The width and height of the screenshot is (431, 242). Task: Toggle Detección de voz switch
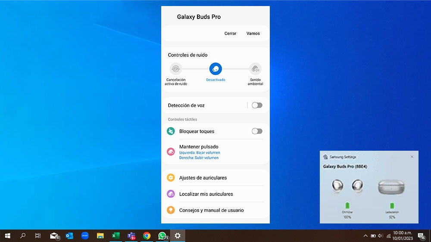tap(257, 105)
